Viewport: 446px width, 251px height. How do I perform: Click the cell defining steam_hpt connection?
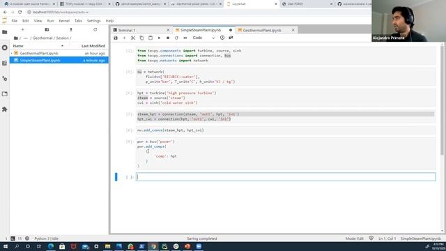[286, 116]
